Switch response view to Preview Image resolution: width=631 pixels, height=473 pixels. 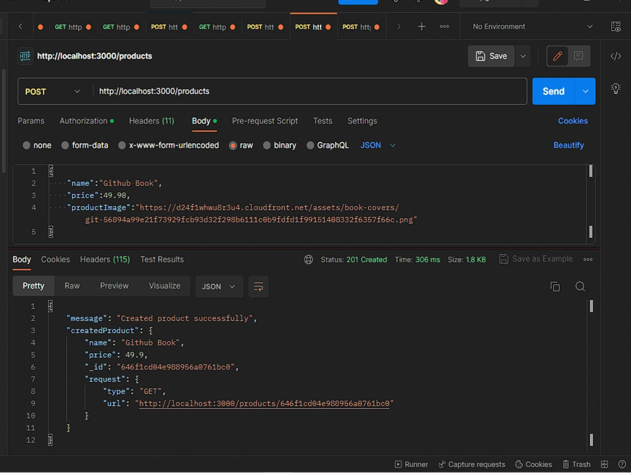(114, 286)
